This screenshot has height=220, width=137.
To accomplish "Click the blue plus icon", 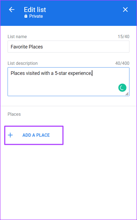I will click(10, 135).
